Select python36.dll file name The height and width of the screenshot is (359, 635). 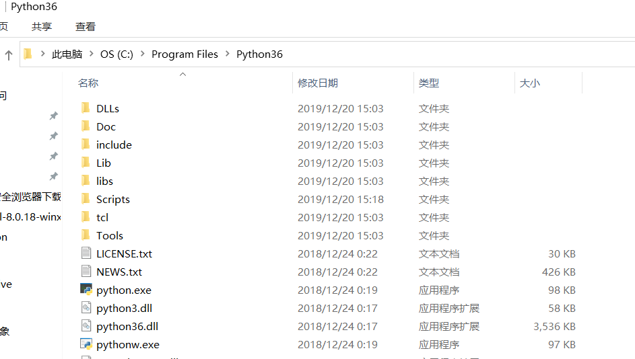[127, 327]
